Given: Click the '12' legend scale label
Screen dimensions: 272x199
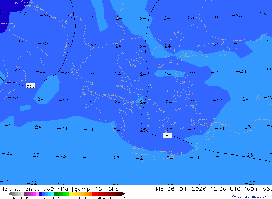Looking at the screenshot, I should pyautogui.click(x=80, y=198).
